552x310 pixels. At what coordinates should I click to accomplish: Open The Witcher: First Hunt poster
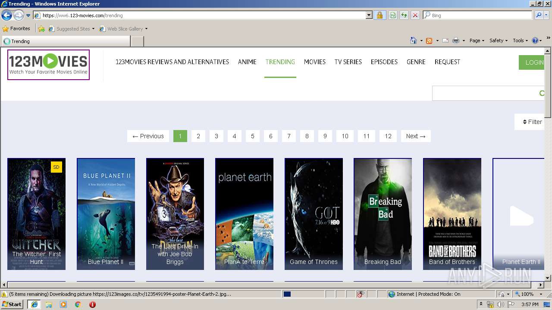(x=37, y=214)
